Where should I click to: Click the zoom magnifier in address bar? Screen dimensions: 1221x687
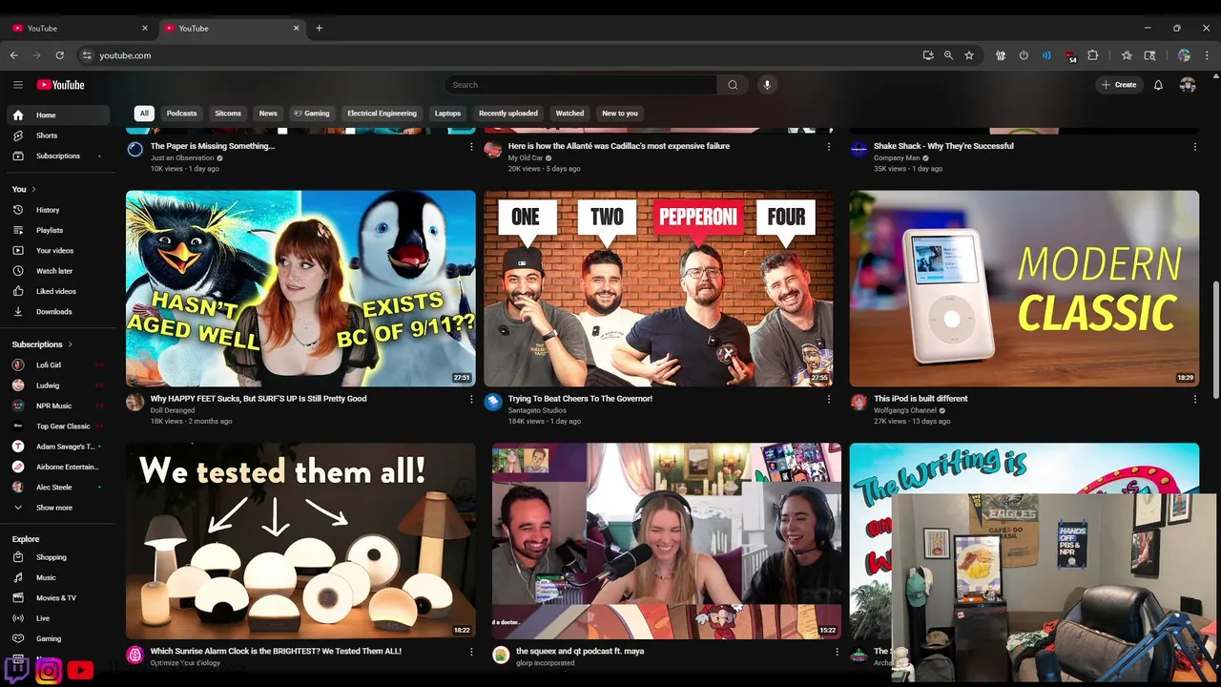[x=948, y=55]
